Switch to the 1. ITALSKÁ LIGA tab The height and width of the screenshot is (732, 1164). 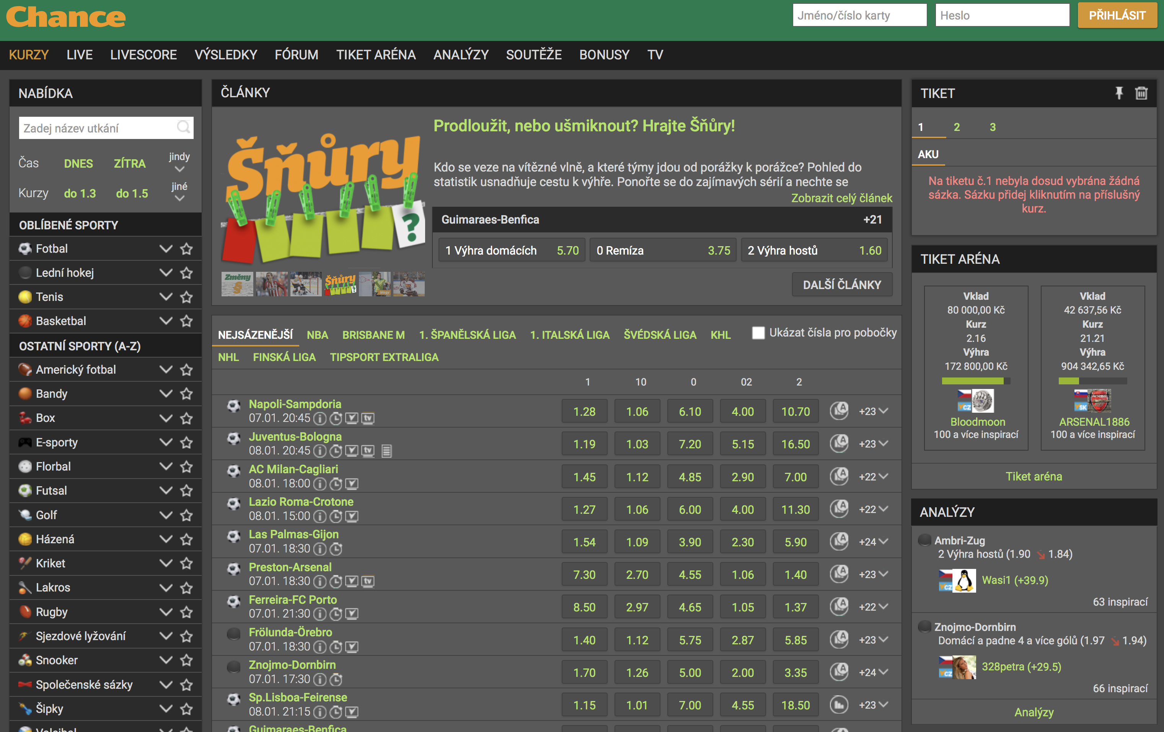[570, 335]
